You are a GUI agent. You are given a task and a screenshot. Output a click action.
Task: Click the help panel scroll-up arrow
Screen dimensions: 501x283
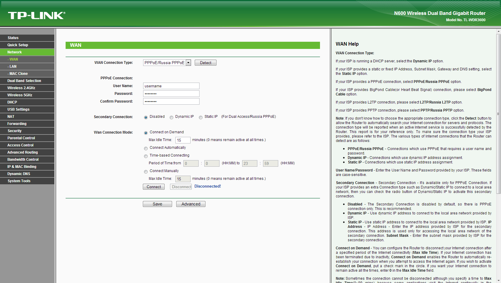tap(498, 31)
